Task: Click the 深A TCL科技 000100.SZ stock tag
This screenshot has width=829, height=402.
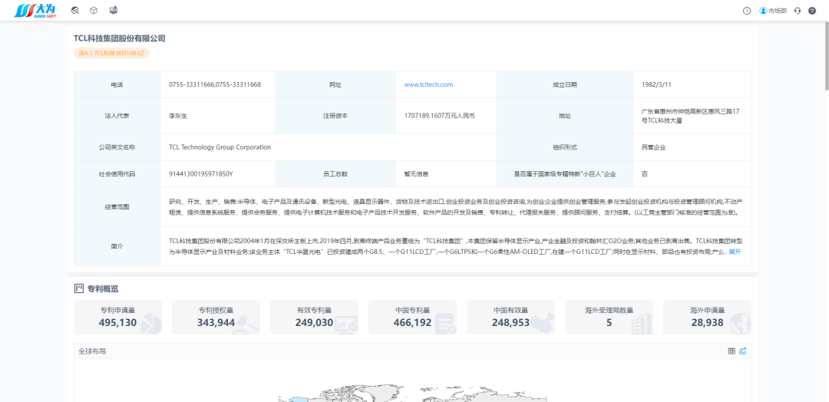Action: point(111,53)
